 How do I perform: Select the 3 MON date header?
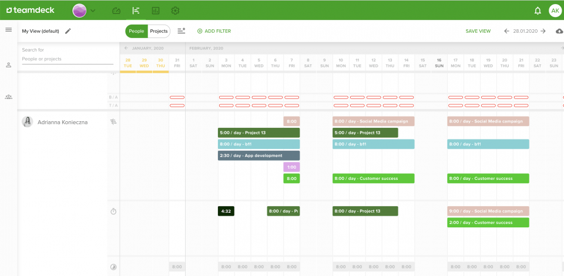(x=226, y=63)
